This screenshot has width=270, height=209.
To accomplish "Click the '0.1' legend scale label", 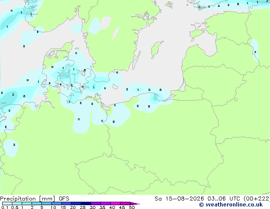I will click(x=5, y=207).
